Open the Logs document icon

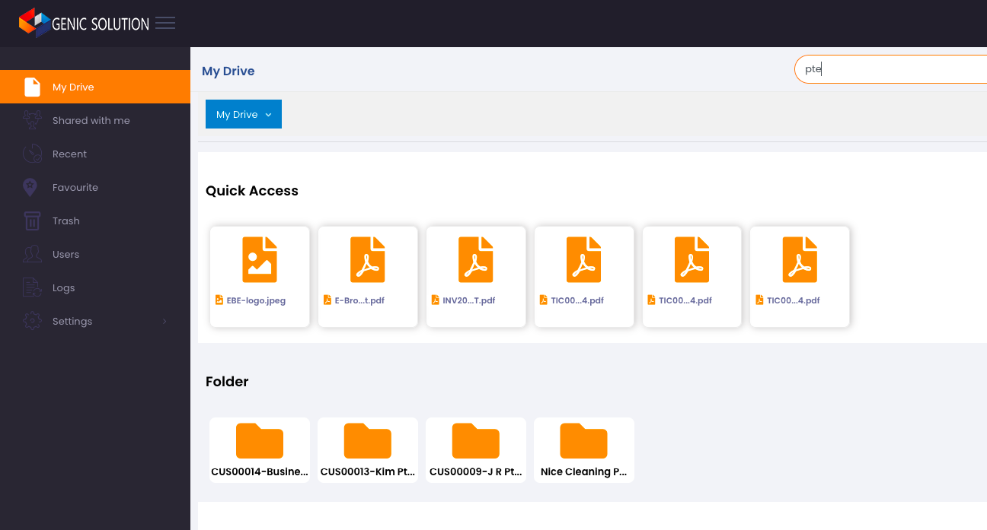[32, 287]
